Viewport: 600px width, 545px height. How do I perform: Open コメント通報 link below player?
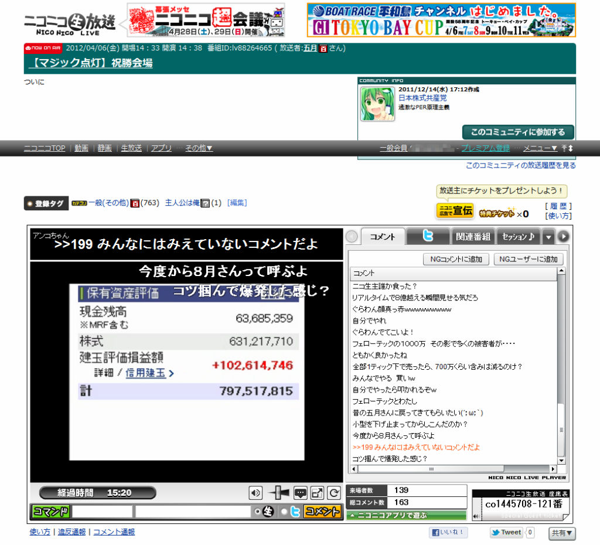114,532
